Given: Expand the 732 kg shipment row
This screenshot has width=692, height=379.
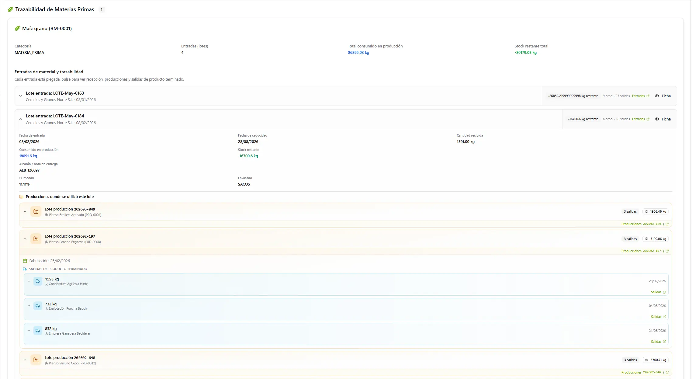Looking at the screenshot, I should 29,306.
